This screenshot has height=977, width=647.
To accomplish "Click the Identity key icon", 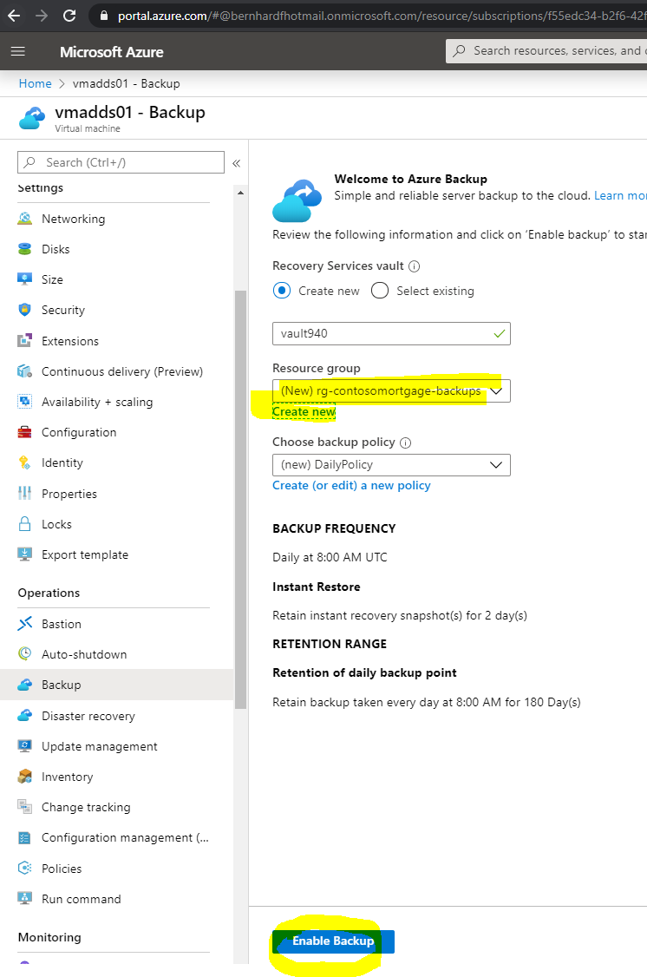I will [x=25, y=463].
